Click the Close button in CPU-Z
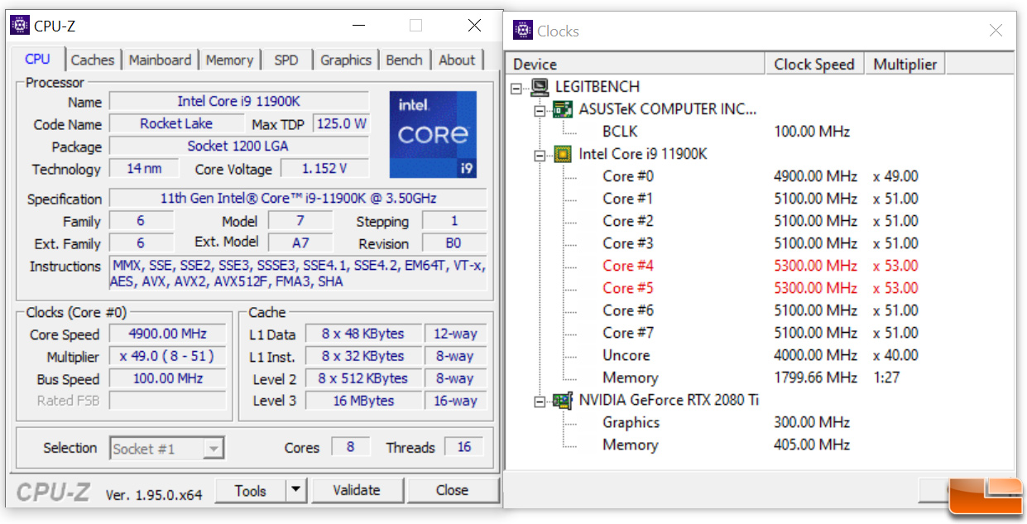1027x524 pixels. coord(452,490)
